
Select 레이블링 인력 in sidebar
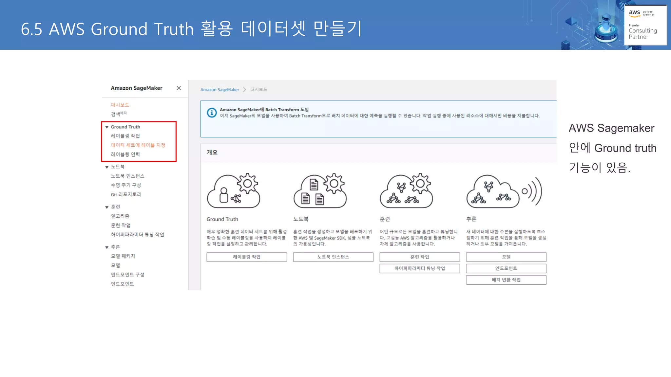click(x=125, y=154)
